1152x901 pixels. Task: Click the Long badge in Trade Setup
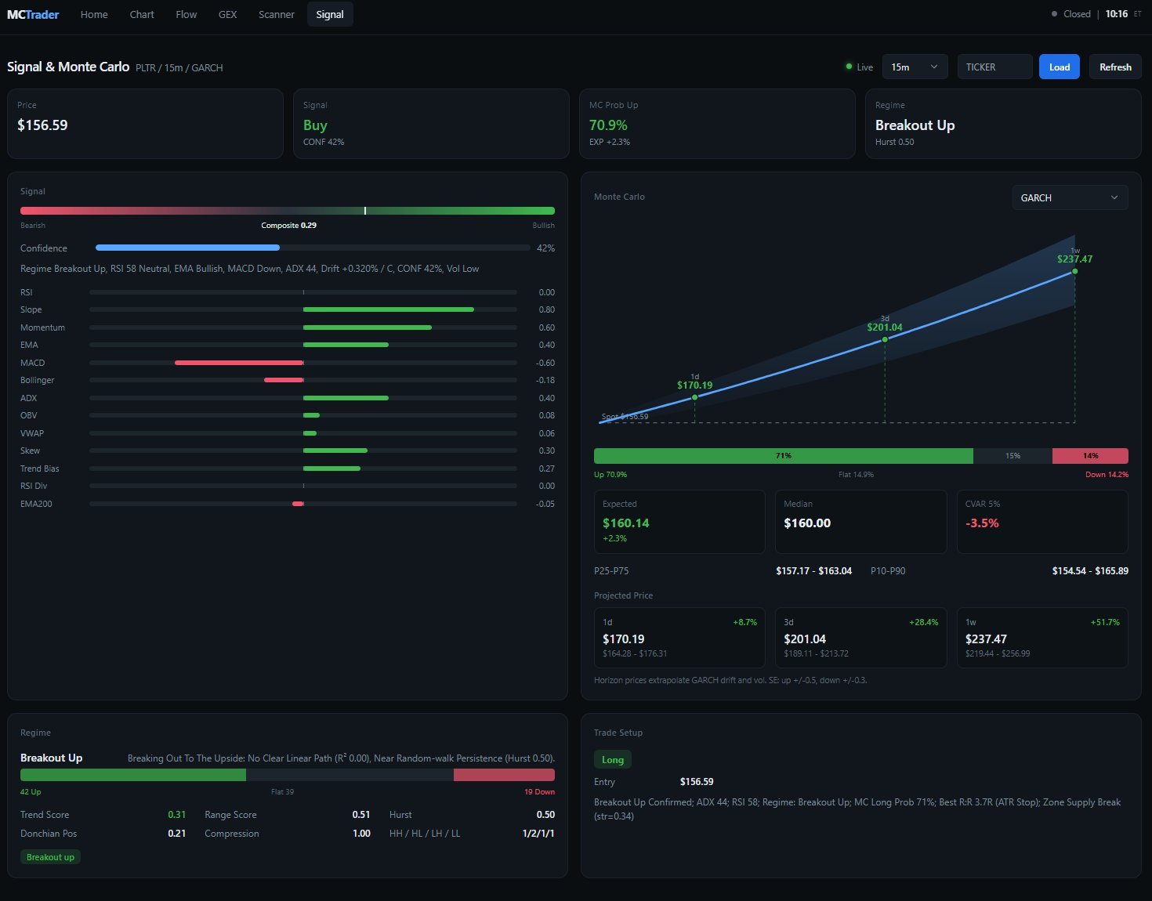tap(613, 759)
